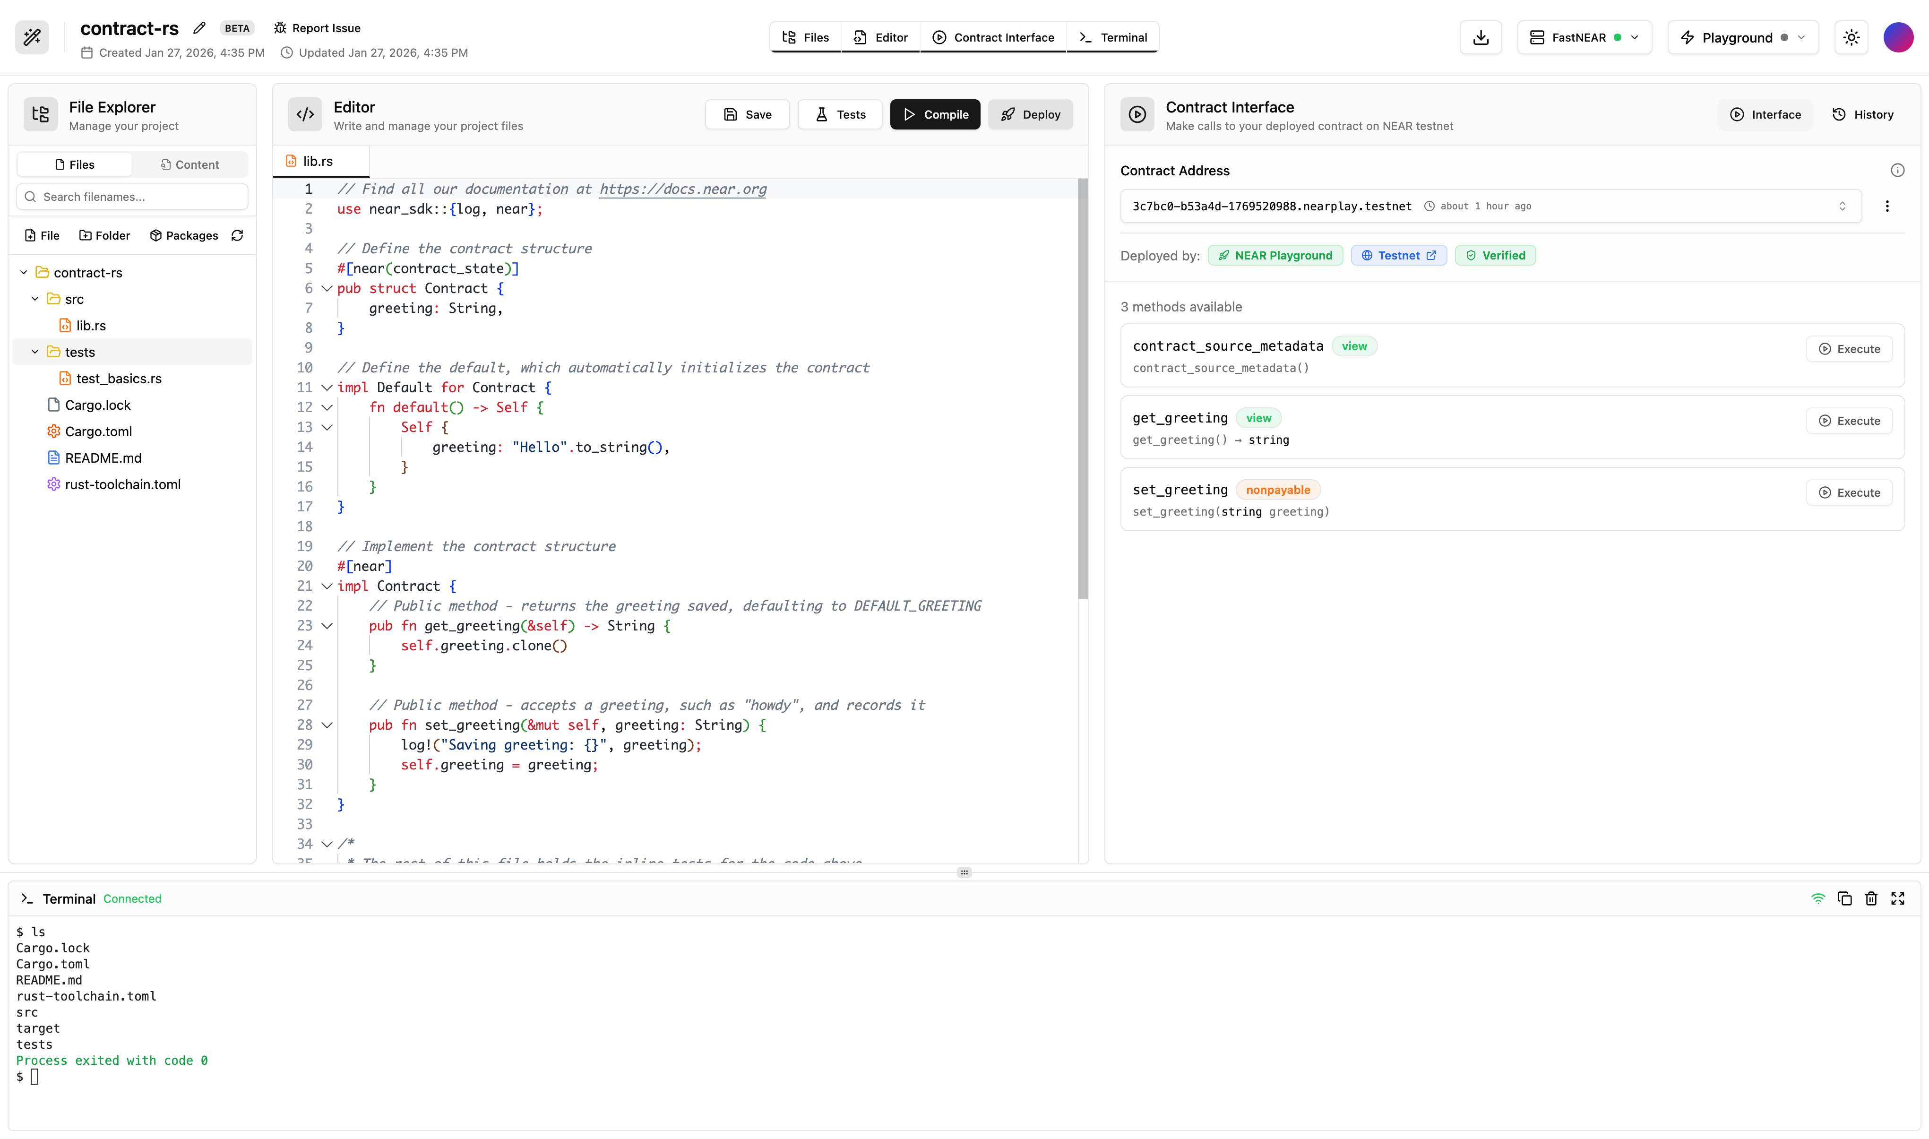Toggle light/dark theme sun icon
The image size is (1929, 1139).
point(1851,38)
